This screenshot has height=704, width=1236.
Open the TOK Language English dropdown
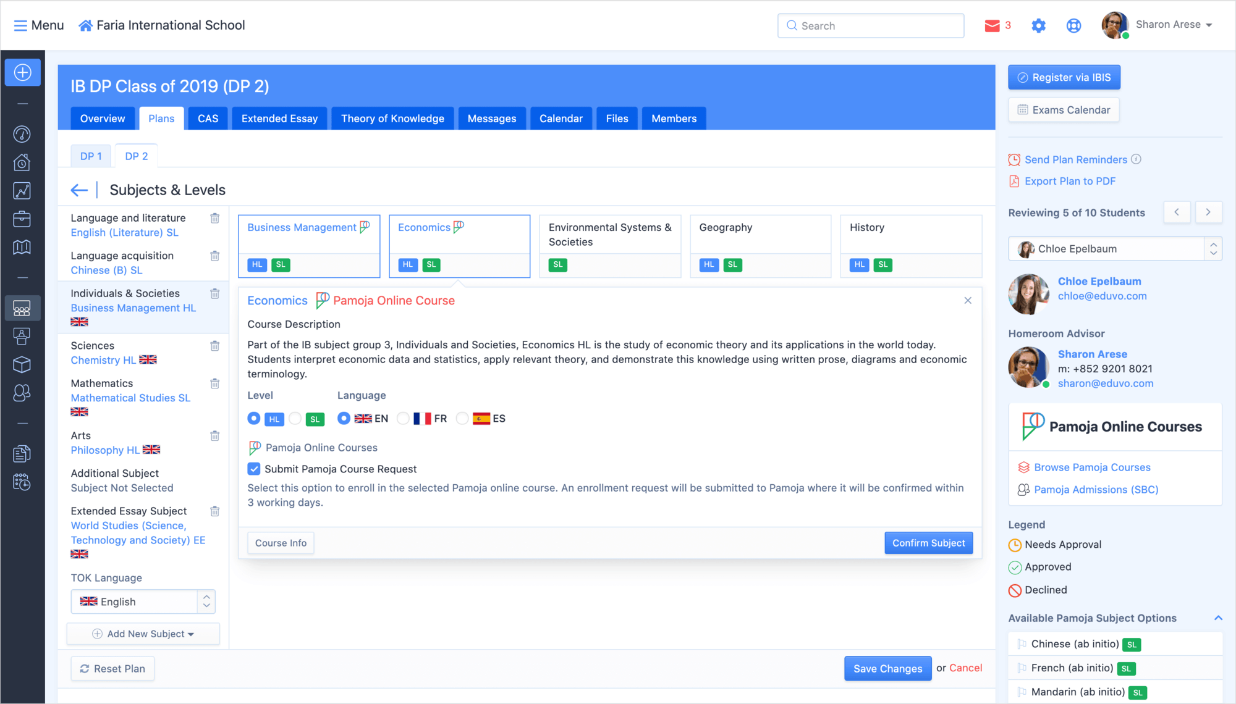(x=143, y=601)
